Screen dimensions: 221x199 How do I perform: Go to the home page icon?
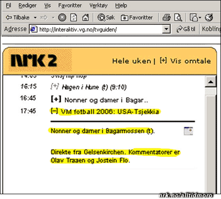pos(86,17)
